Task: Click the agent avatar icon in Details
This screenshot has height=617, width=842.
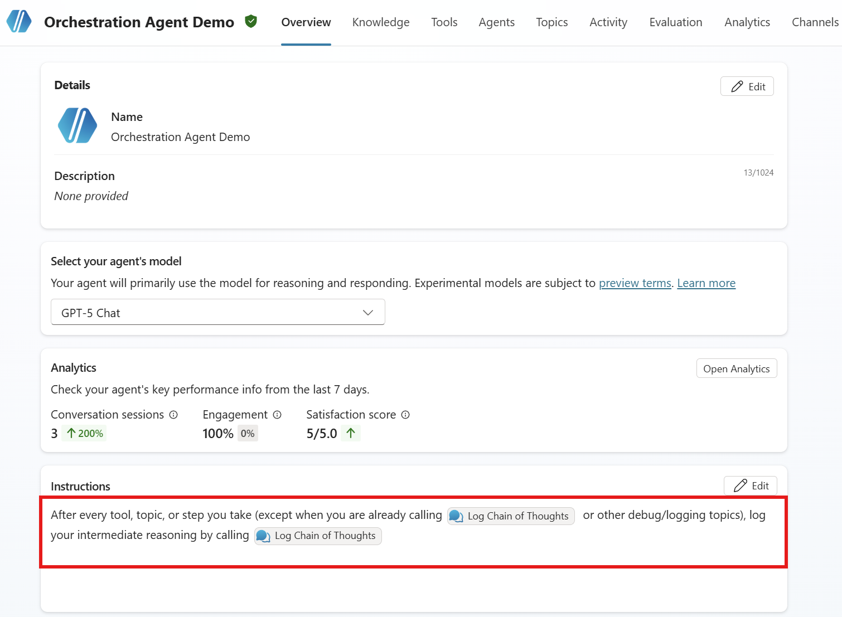Action: [x=78, y=126]
